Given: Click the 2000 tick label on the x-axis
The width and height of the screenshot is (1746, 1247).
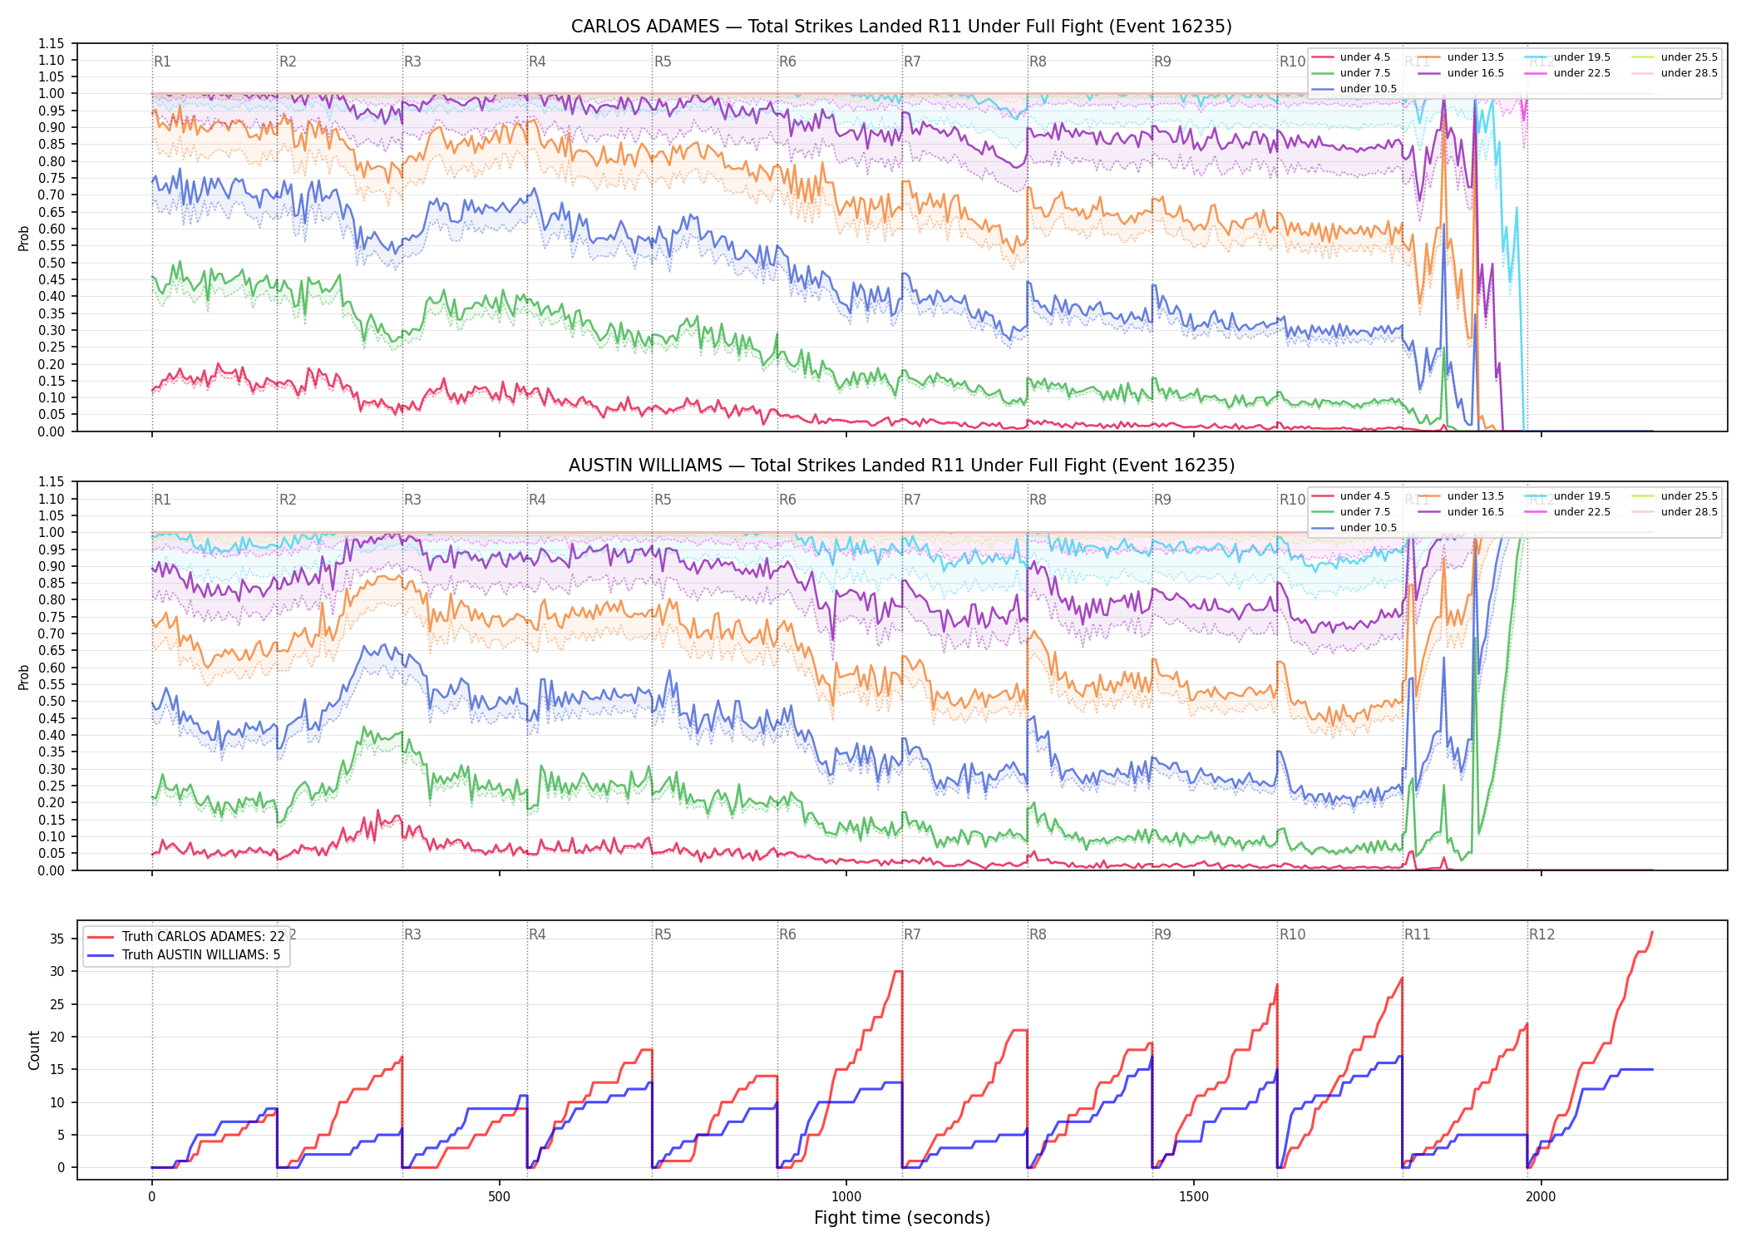Looking at the screenshot, I should pyautogui.click(x=1541, y=1197).
